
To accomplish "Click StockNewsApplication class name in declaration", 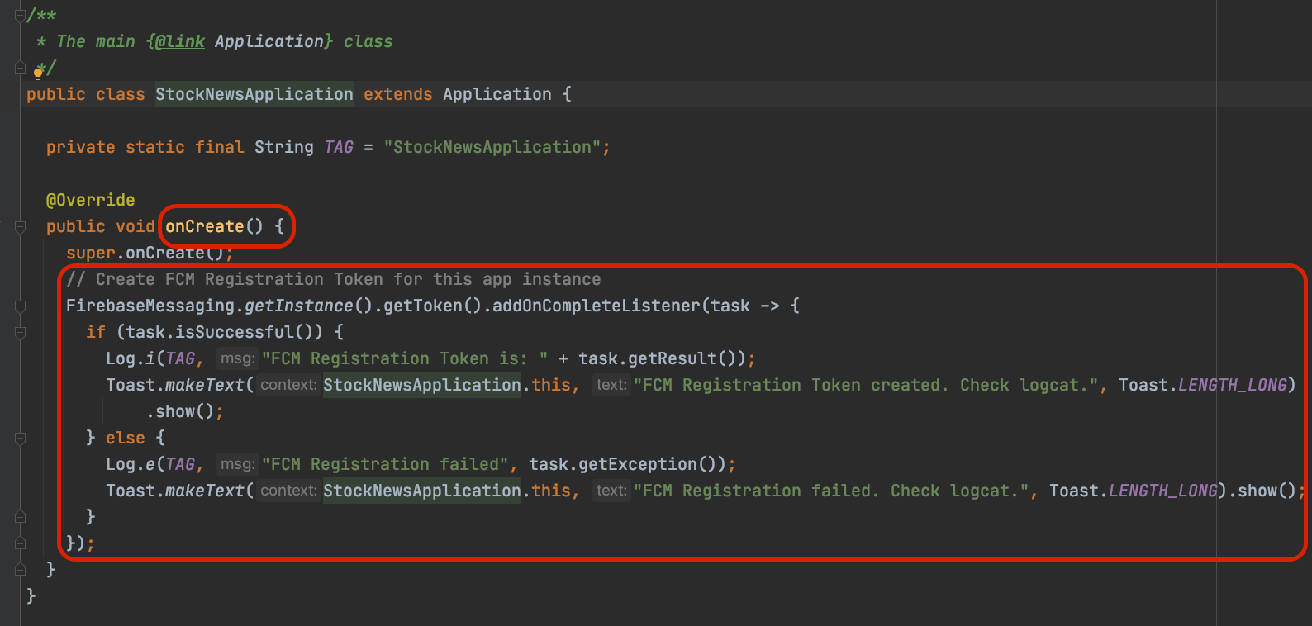I will click(254, 94).
